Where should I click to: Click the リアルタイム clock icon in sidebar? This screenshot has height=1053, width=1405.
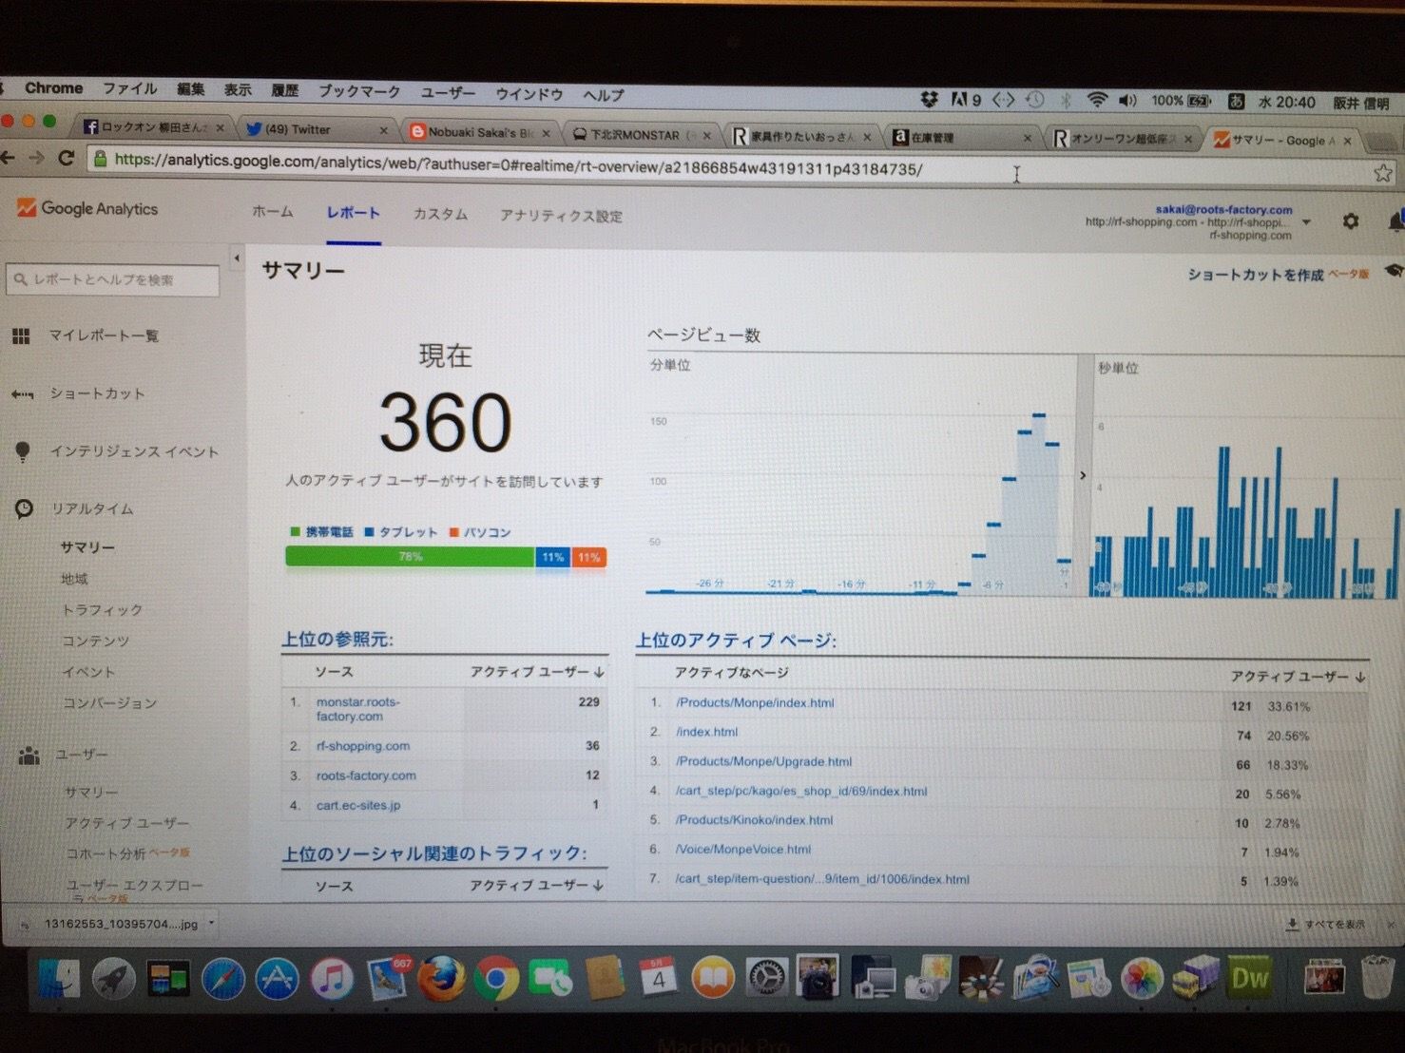pos(24,509)
